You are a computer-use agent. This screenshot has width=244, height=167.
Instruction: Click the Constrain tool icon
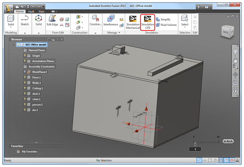96,18
